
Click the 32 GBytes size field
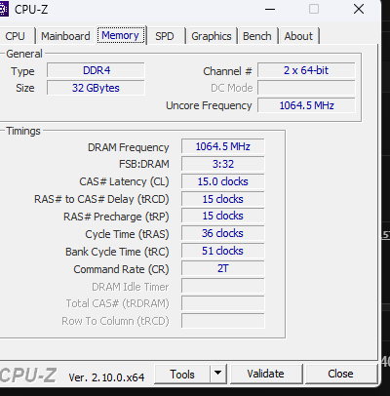click(96, 88)
